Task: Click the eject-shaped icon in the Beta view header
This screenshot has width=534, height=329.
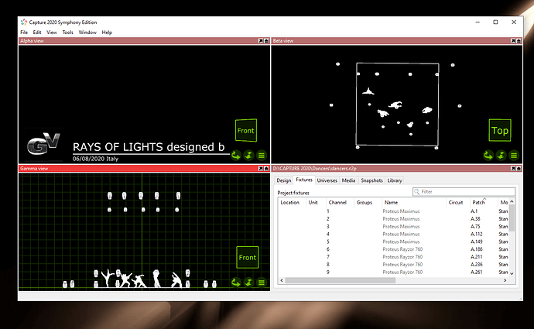Action: pos(519,41)
